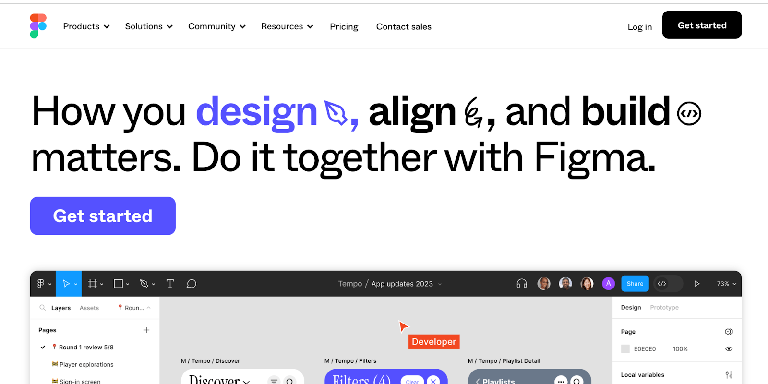Expand the Frame tool options chevron

(x=102, y=284)
